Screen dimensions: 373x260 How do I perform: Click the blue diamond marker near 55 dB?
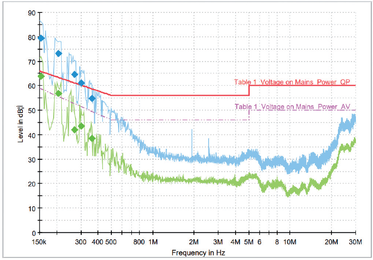click(92, 98)
